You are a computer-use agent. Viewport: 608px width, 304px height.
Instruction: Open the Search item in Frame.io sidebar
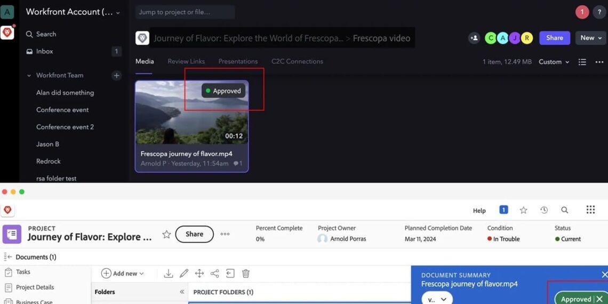(x=41, y=34)
